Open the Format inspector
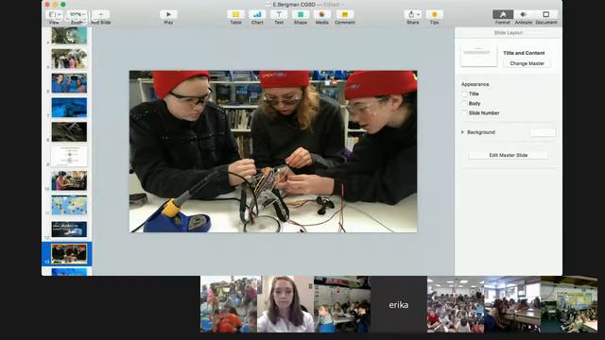Image resolution: width=605 pixels, height=340 pixels. point(503,15)
